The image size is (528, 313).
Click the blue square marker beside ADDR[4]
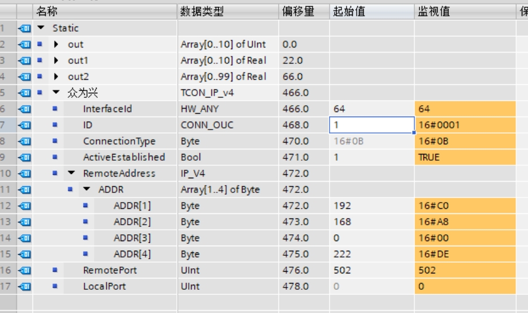pos(85,254)
